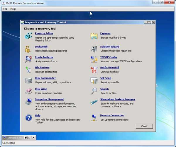Image resolution: width=176 pixels, height=147 pixels.
Task: Click the Remote Connection computer icon
Action: tap(94, 118)
